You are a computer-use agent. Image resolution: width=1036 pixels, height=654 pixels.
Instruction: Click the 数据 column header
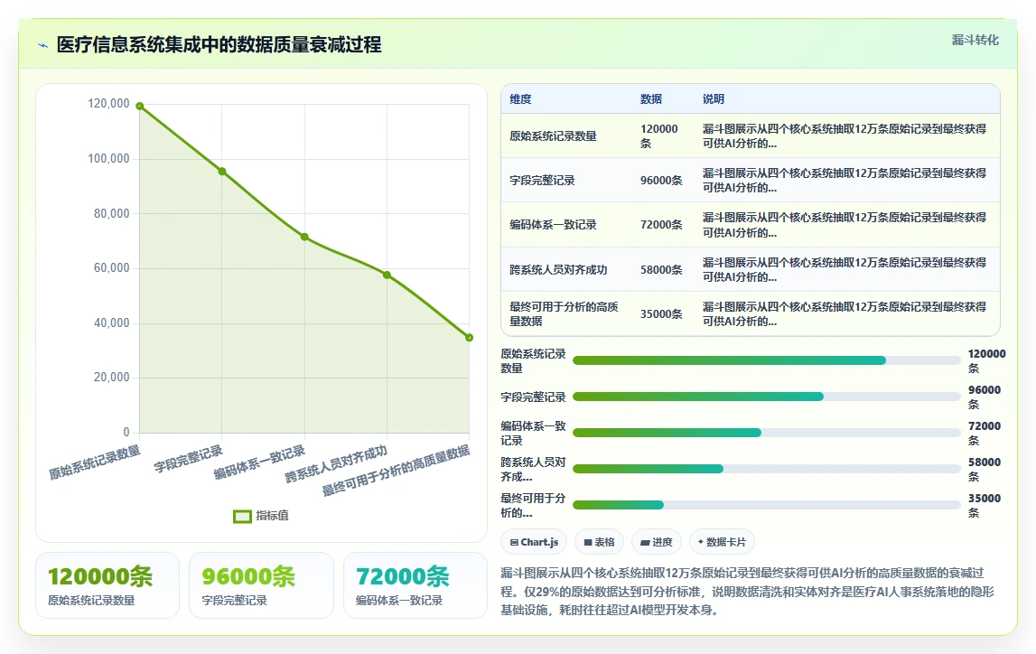[x=651, y=99]
